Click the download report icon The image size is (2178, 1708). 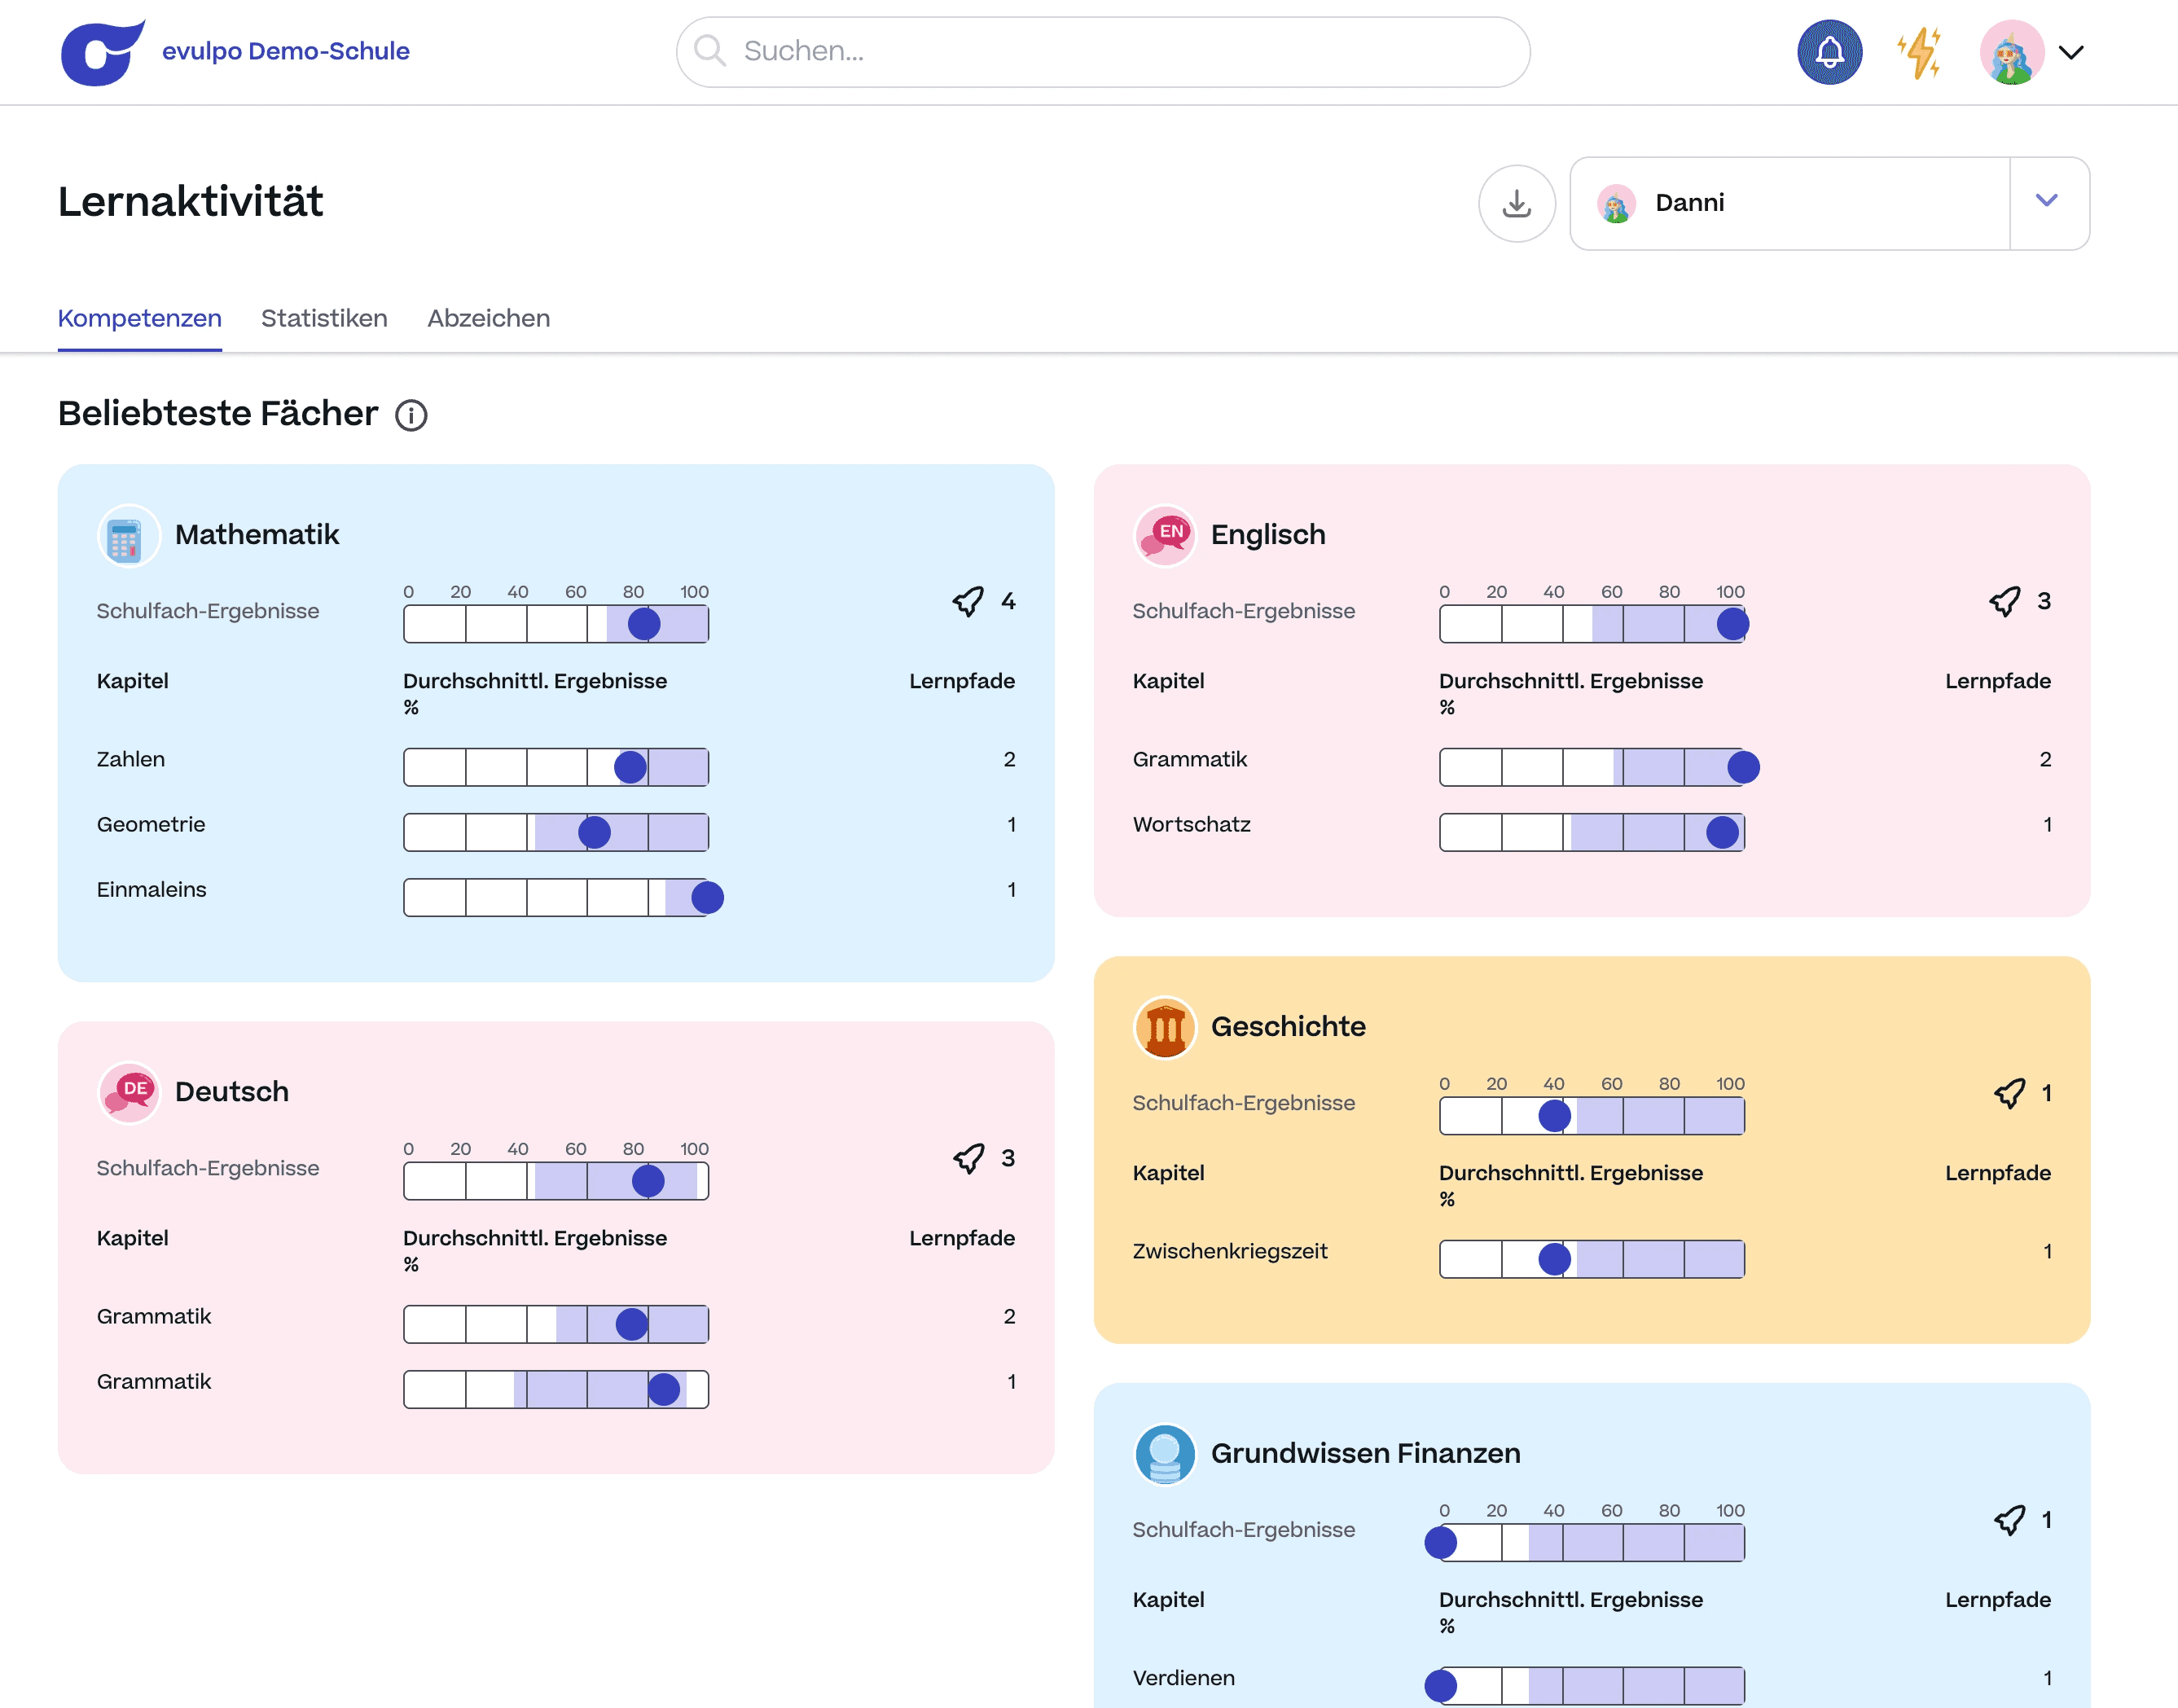pos(1516,203)
